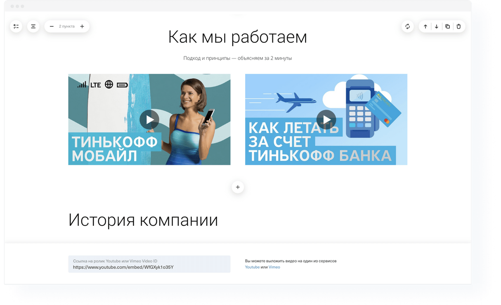Click the Youtube video link input field
This screenshot has height=305, width=501.
pyautogui.click(x=149, y=264)
